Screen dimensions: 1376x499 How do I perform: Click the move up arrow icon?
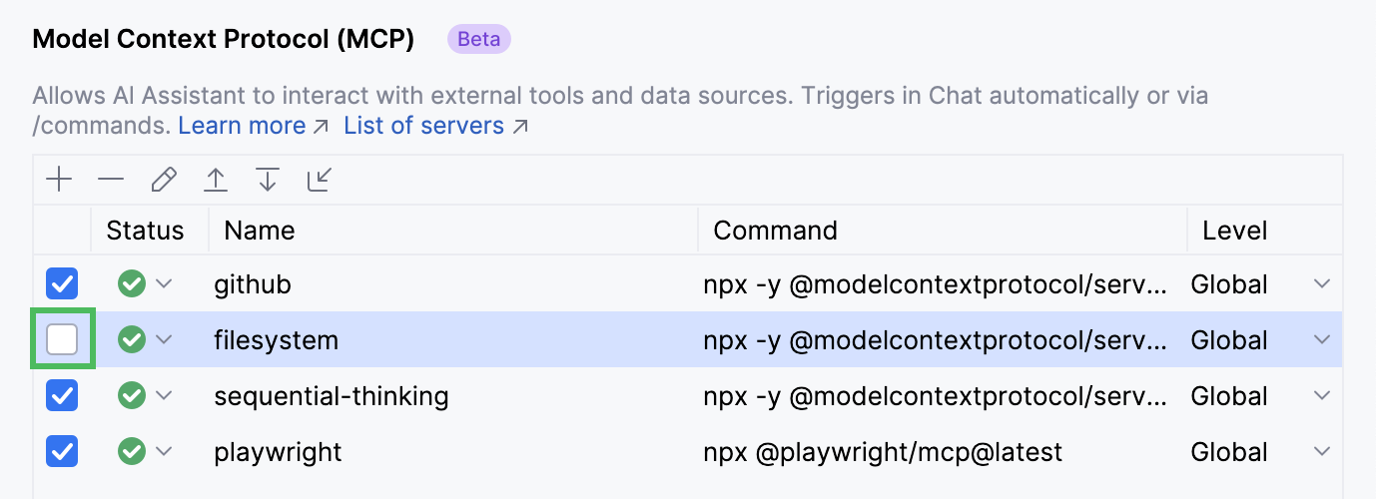(x=216, y=180)
